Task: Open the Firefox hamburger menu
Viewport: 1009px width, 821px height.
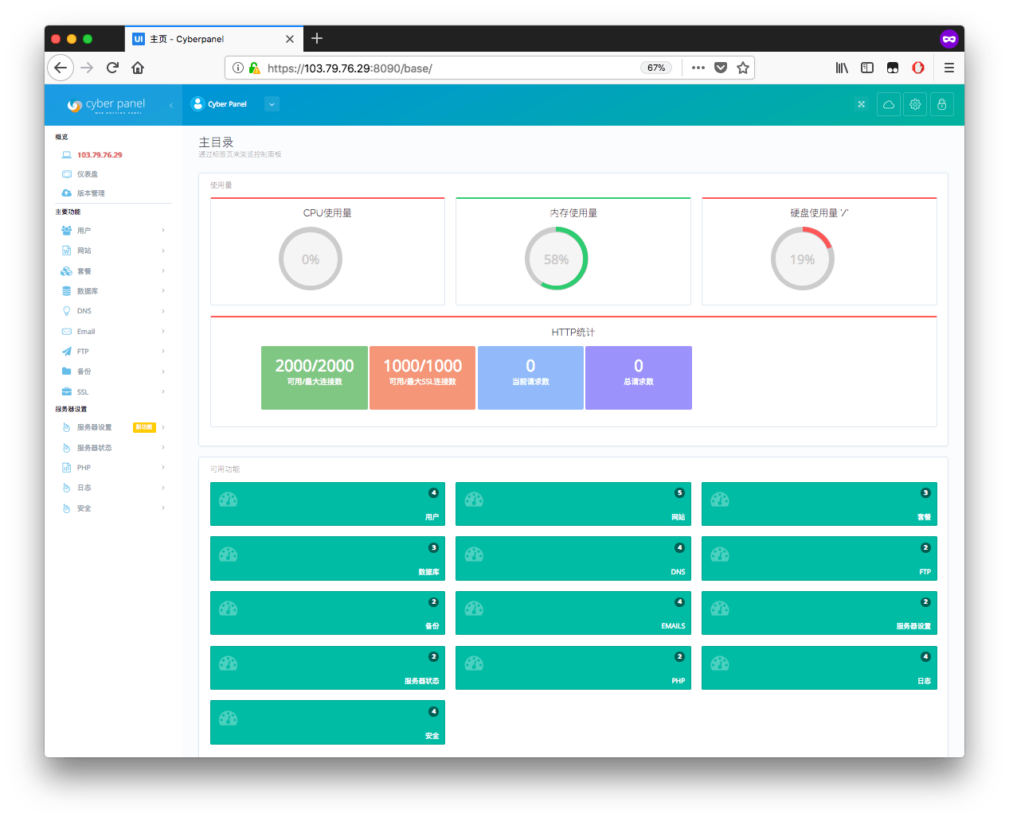Action: (x=948, y=68)
